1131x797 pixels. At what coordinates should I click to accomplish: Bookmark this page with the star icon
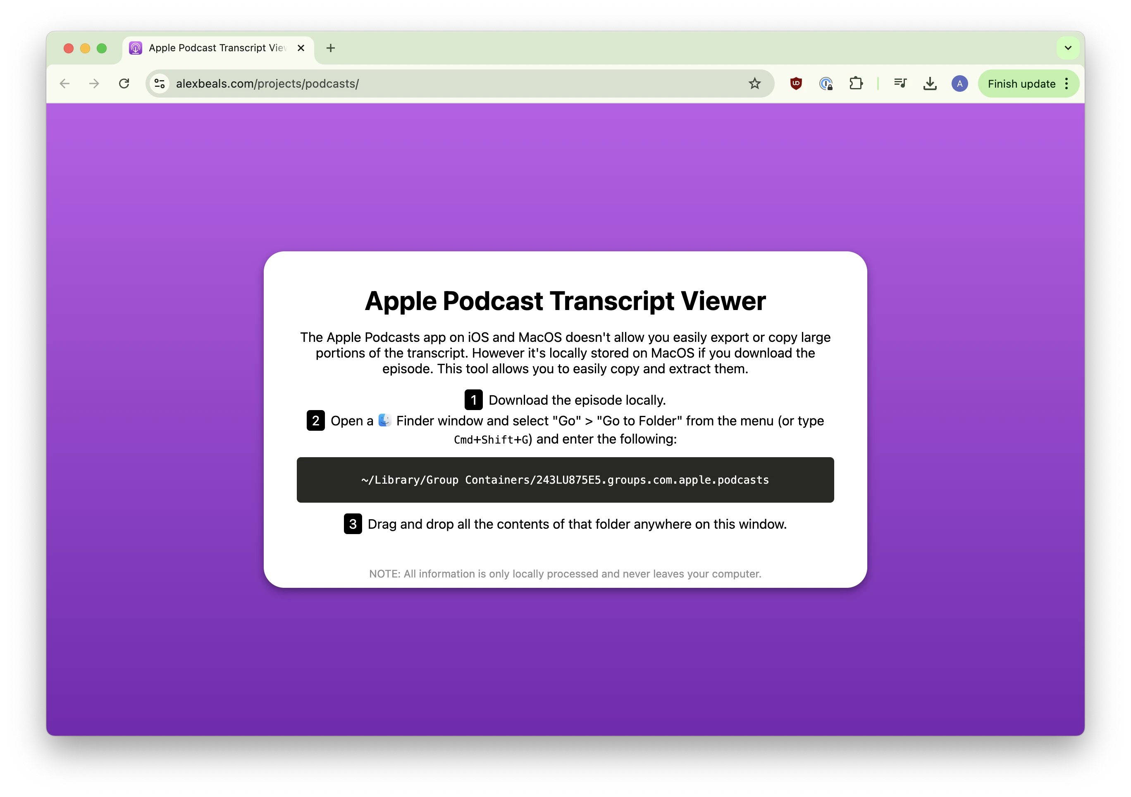coord(754,84)
